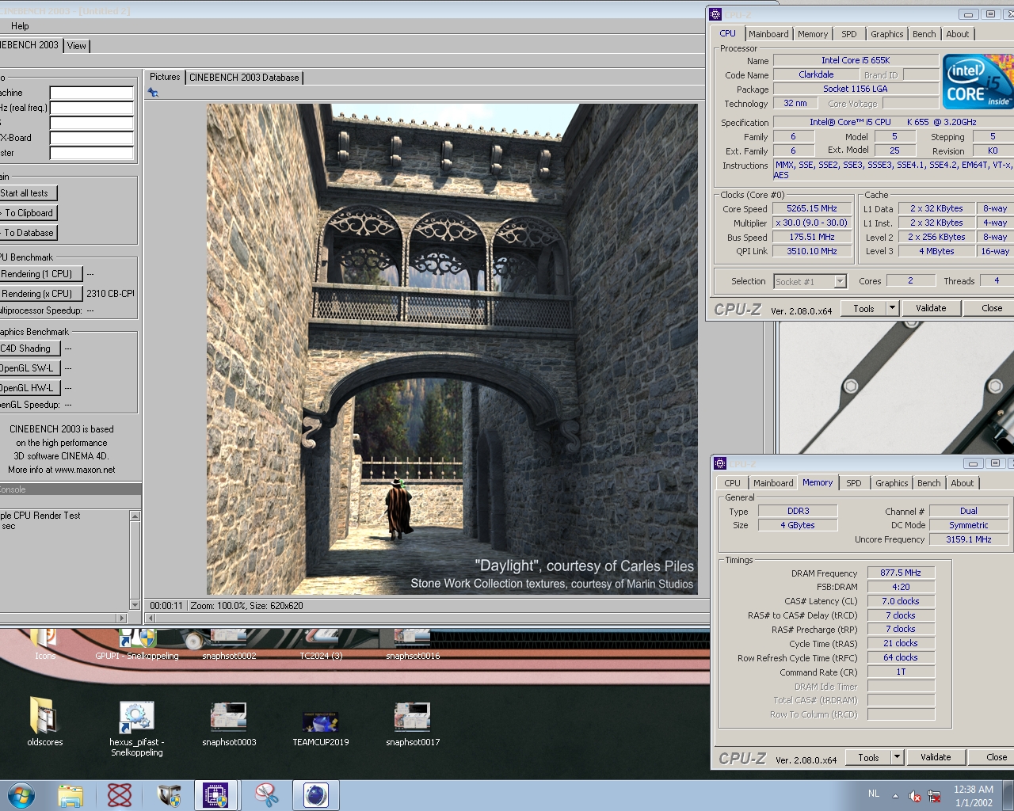
Task: Select the hexus_pifast shortcut on the desktop
Action: click(x=136, y=729)
